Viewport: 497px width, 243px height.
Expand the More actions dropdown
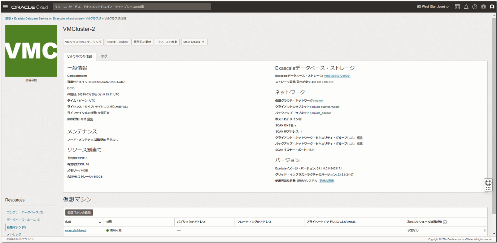[x=194, y=42]
